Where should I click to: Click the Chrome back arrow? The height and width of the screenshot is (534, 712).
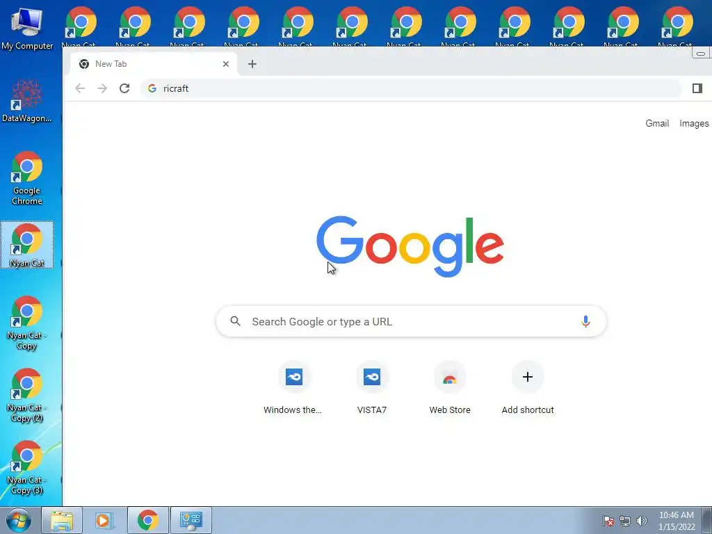[x=80, y=88]
